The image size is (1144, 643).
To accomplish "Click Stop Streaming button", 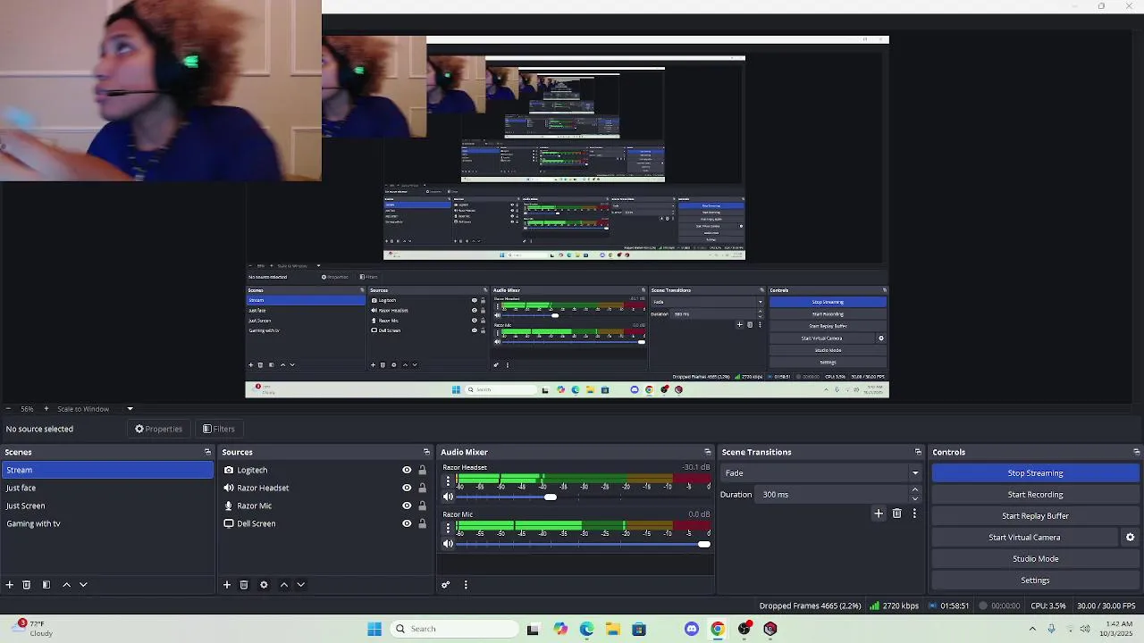I will tap(1035, 473).
